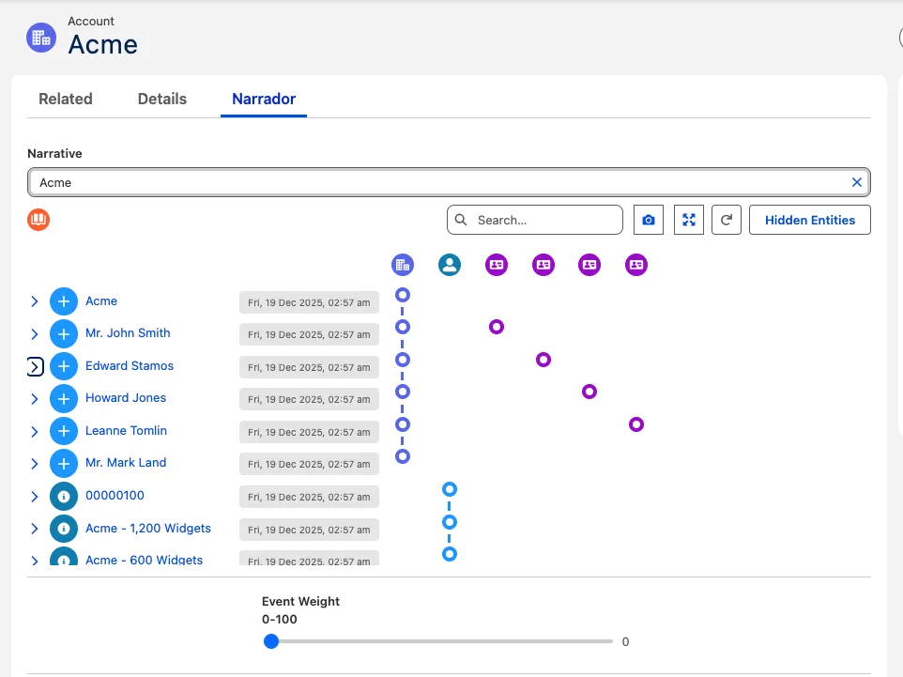The height and width of the screenshot is (677, 903).
Task: Expand the Mr. Mark Land event row
Action: click(x=35, y=464)
